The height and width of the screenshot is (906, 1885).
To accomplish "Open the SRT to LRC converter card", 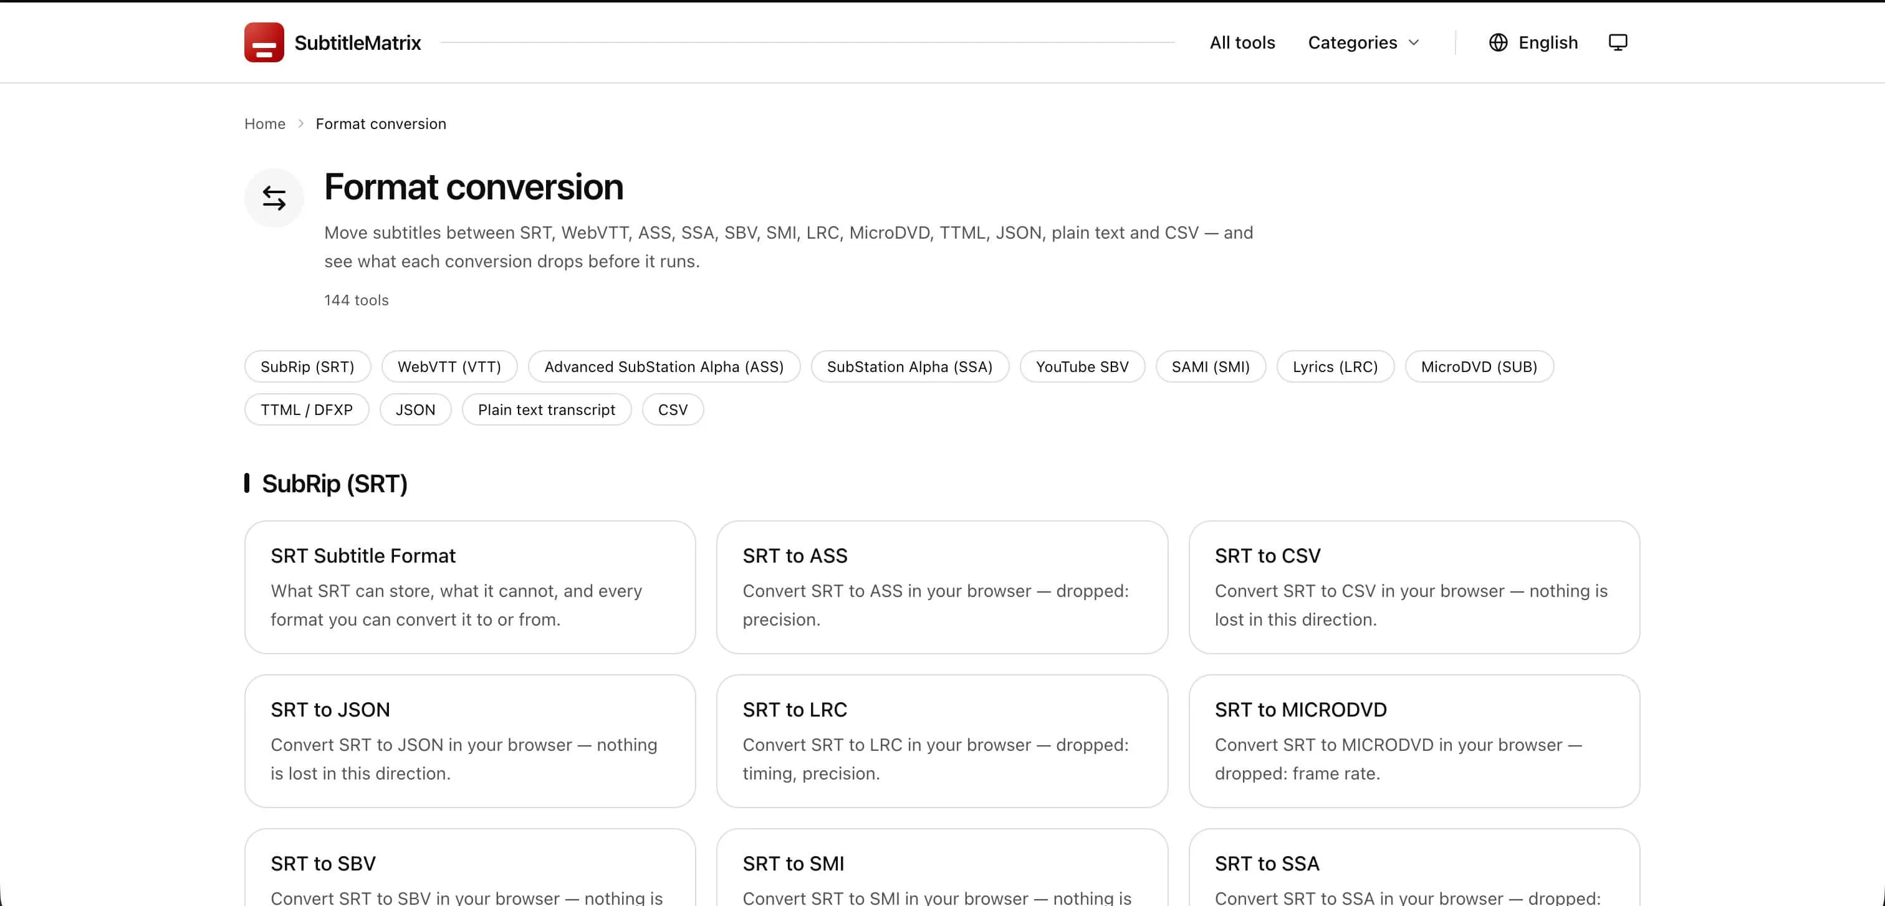I will [x=942, y=741].
